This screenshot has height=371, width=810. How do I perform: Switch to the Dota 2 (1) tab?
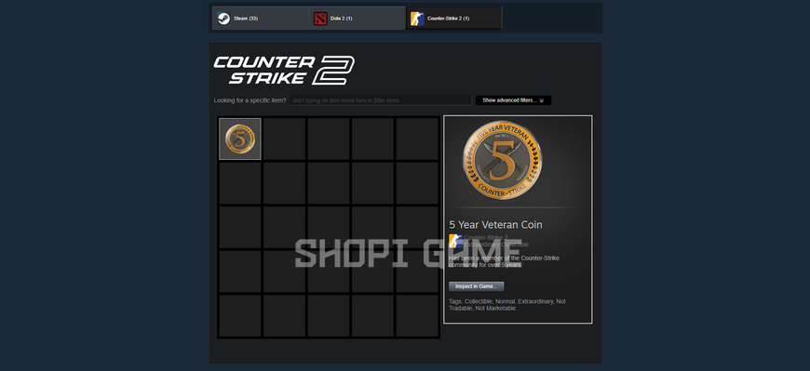357,19
